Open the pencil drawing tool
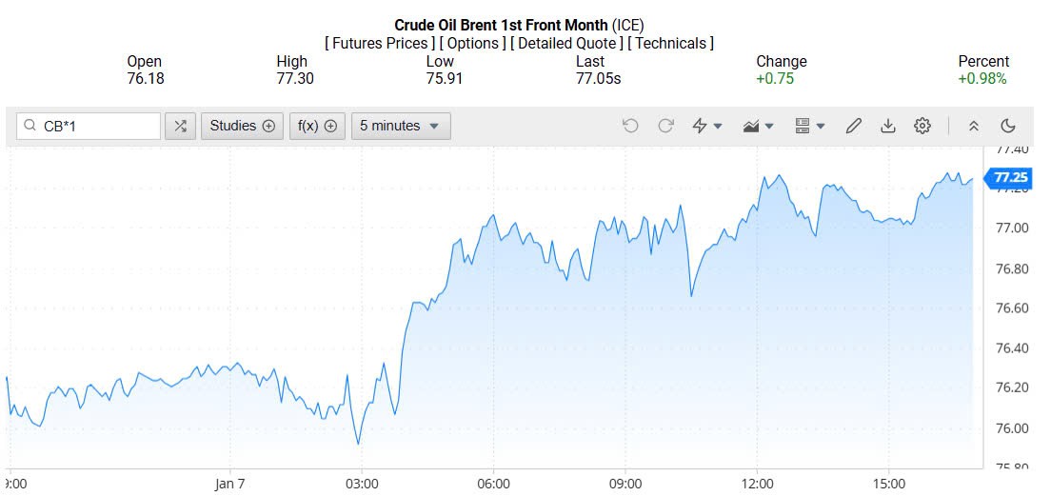Viewport: 1051px width, 496px height. (854, 126)
